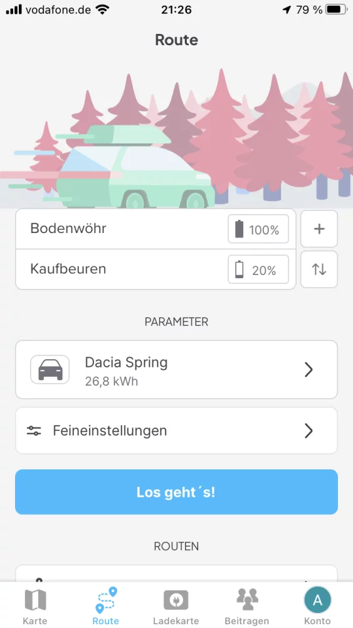This screenshot has height=628, width=353.
Task: Tap the car icon beside Dacia Spring
Action: click(50, 369)
